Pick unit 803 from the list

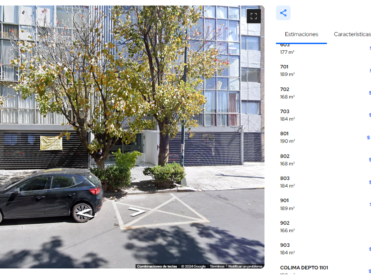(323, 182)
